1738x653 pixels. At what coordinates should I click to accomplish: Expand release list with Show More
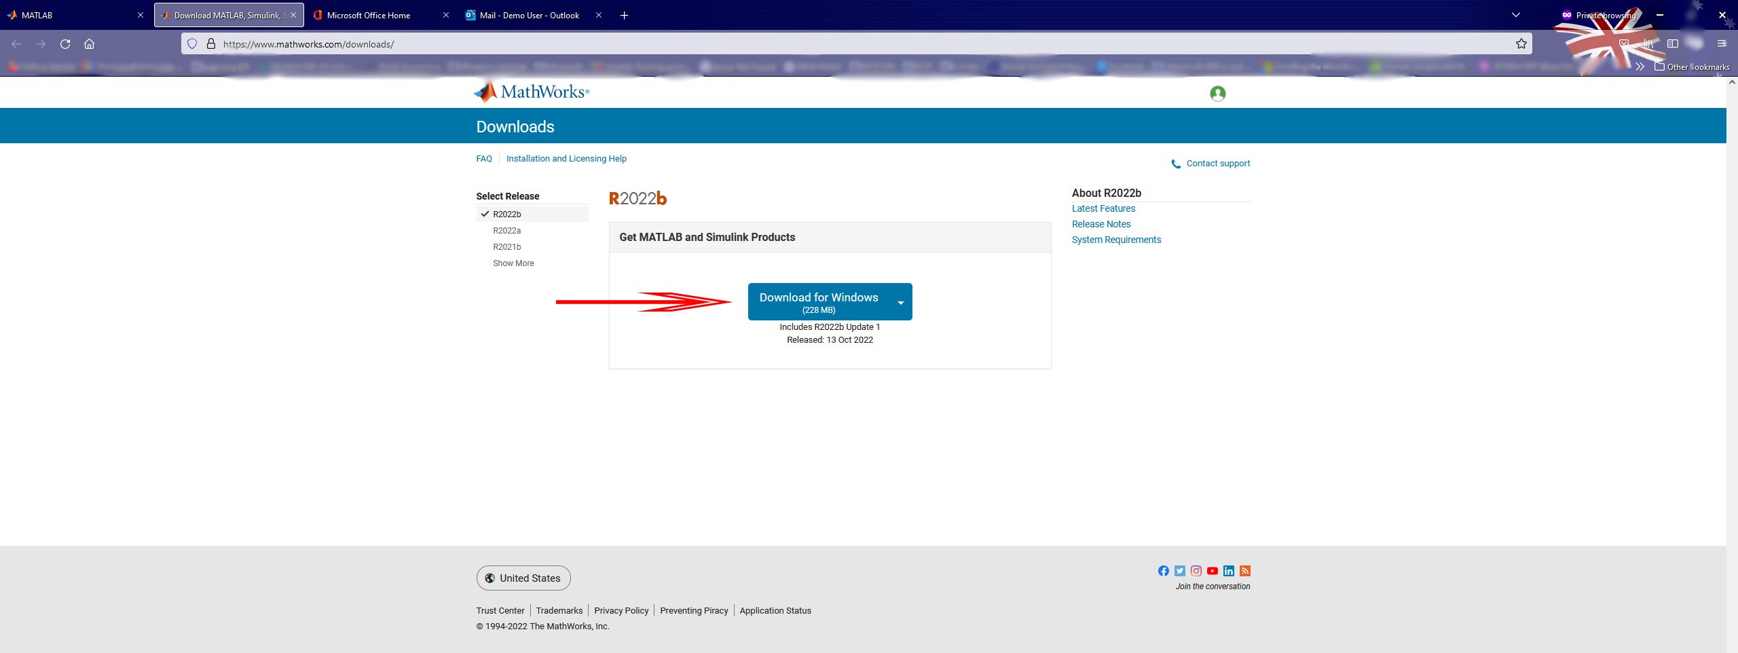tap(513, 263)
